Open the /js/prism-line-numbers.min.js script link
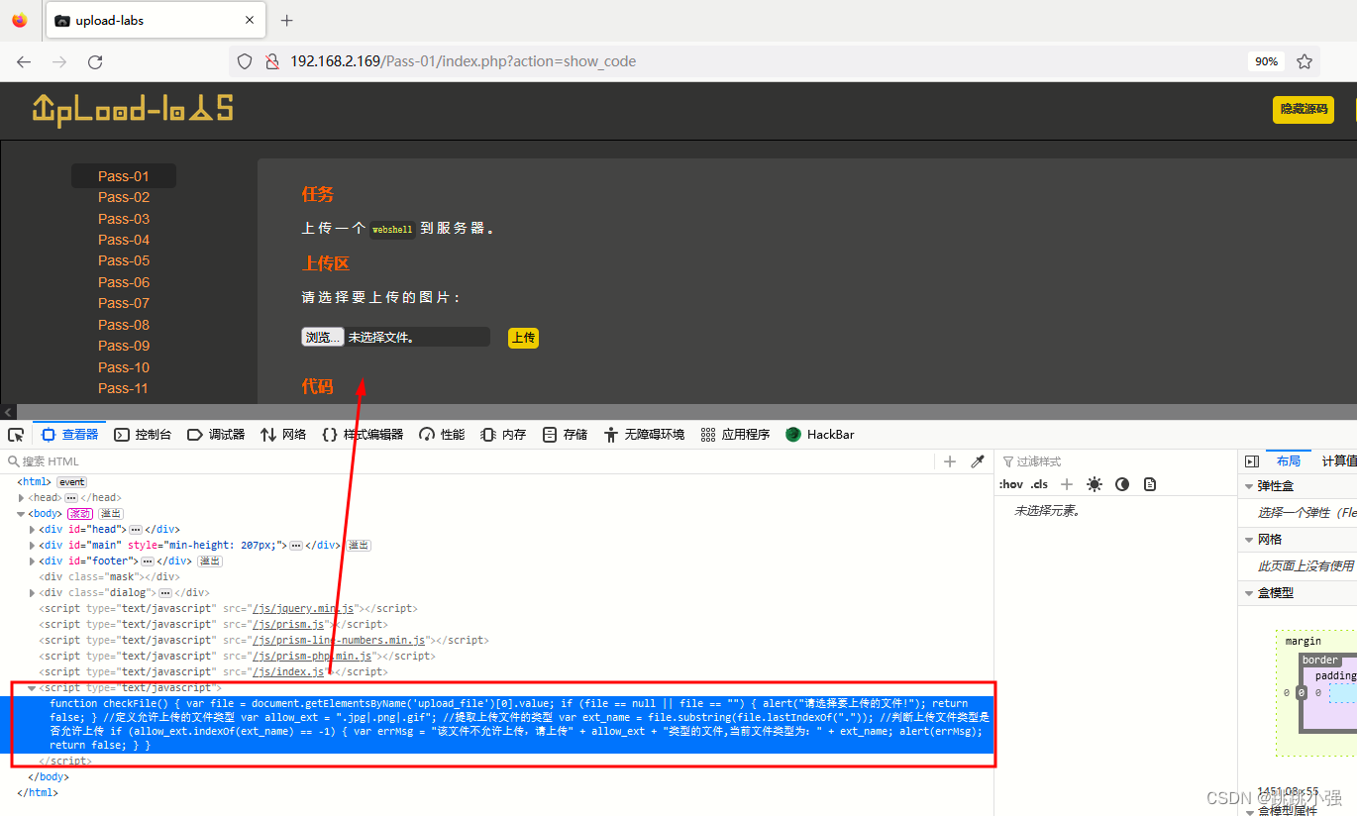1357x816 pixels. (339, 641)
